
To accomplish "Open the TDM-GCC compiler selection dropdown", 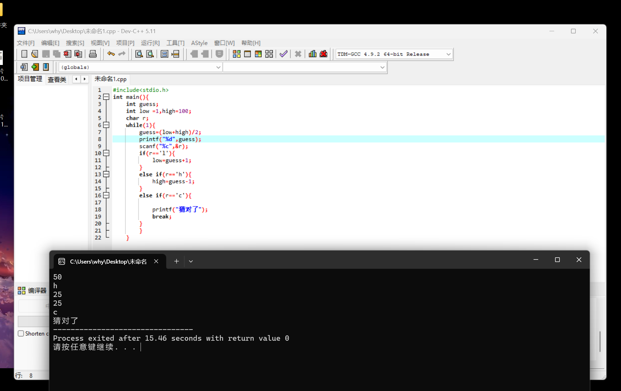I will [x=448, y=54].
